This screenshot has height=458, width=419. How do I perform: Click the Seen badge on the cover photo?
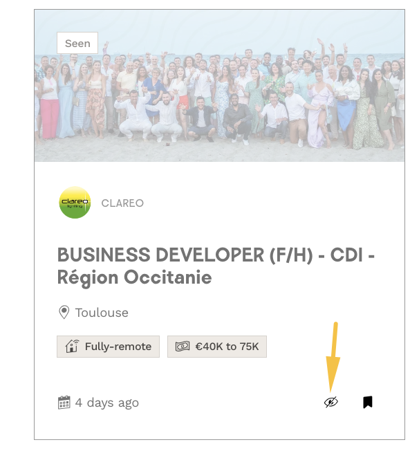(77, 43)
